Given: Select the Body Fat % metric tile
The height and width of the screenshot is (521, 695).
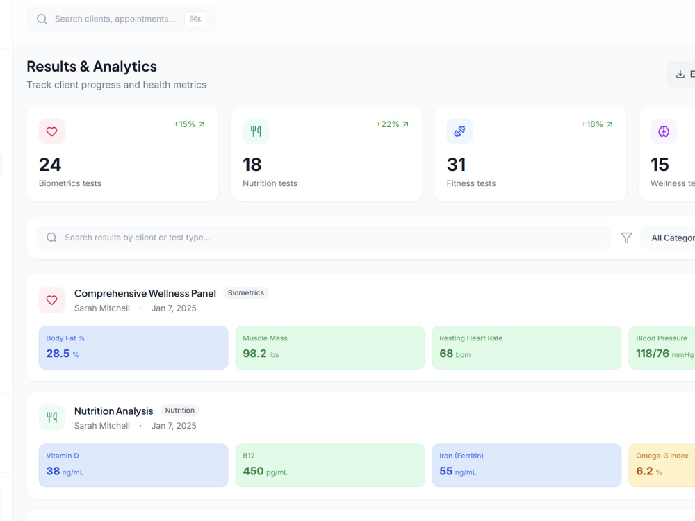Looking at the screenshot, I should [x=133, y=348].
